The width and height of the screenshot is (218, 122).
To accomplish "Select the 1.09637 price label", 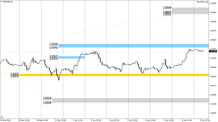I will (167, 12).
